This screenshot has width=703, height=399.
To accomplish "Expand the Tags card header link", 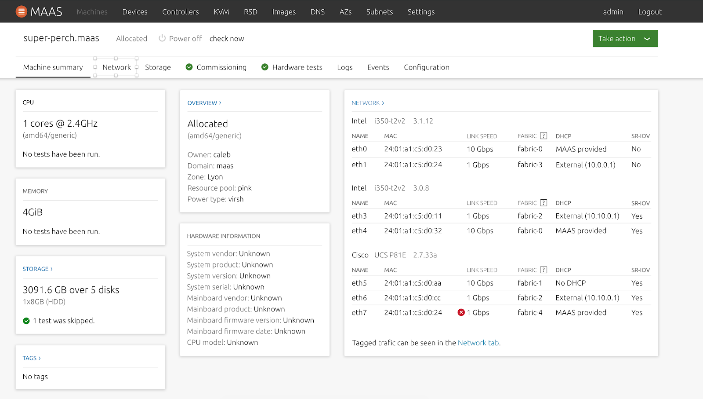I will 32,358.
